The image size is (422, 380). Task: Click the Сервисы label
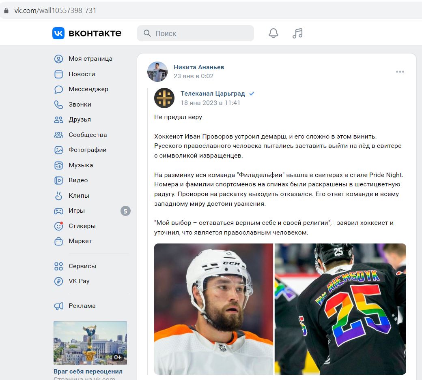(82, 266)
